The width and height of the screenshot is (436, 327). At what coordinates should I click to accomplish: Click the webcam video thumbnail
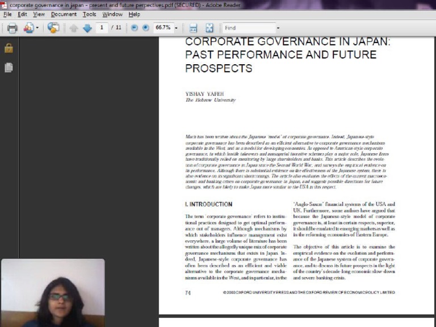[53, 293]
